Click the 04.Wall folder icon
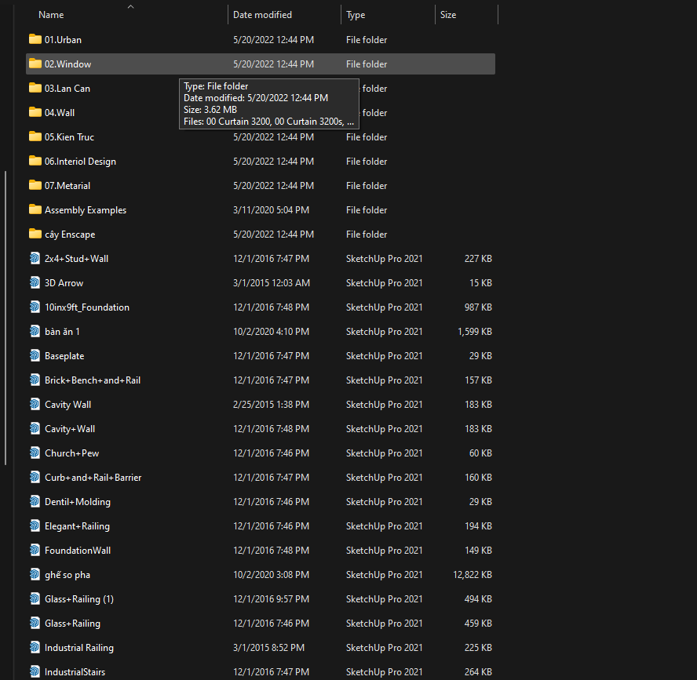Viewport: 697px width, 680px height. 35,112
